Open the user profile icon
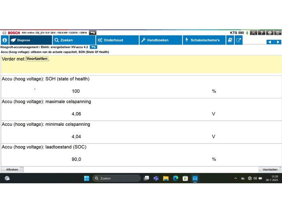The image size is (282, 212). click(254, 33)
